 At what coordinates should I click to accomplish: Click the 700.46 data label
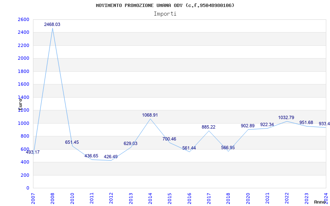click(169, 139)
